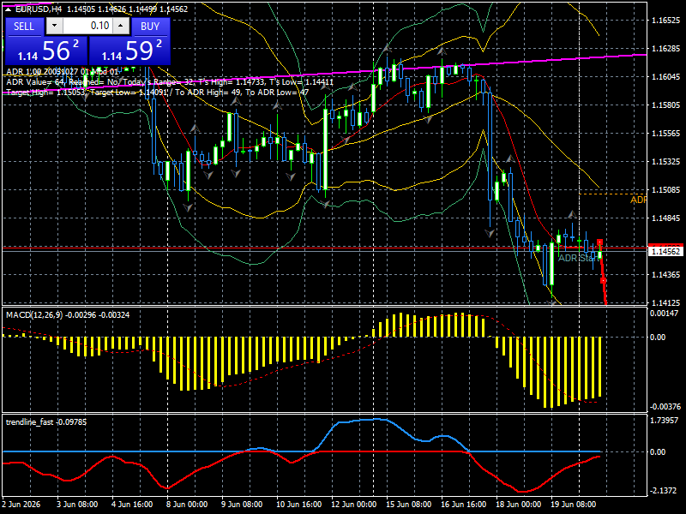Click price scale value 1.16285

666,49
